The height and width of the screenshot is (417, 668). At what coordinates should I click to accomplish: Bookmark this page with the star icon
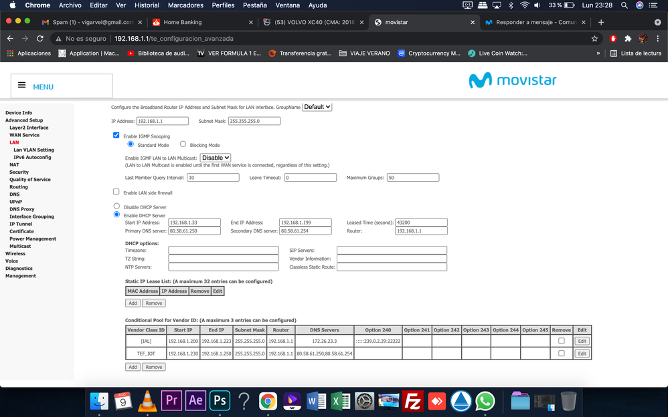594,39
